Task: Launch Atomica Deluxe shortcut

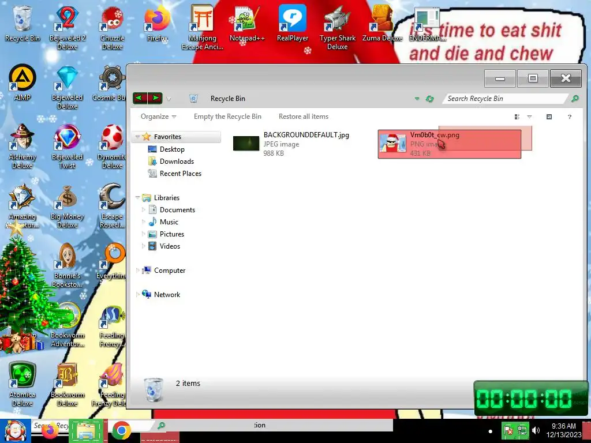Action: (x=23, y=384)
